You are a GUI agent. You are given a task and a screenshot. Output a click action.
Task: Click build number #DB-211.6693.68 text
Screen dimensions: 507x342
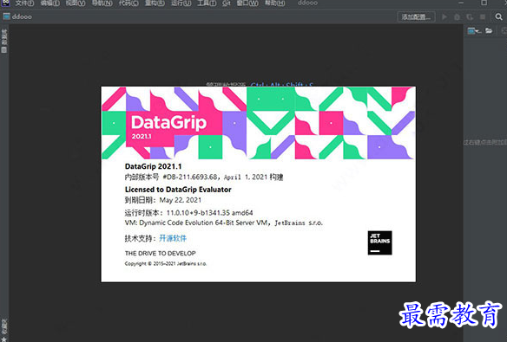(190, 177)
